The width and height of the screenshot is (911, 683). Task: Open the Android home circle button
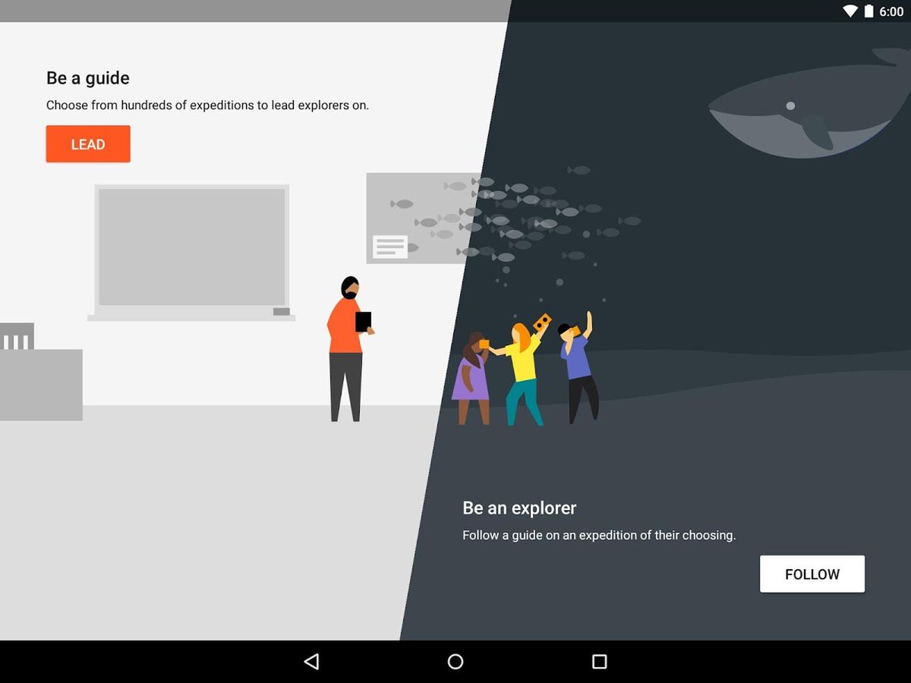click(x=455, y=662)
